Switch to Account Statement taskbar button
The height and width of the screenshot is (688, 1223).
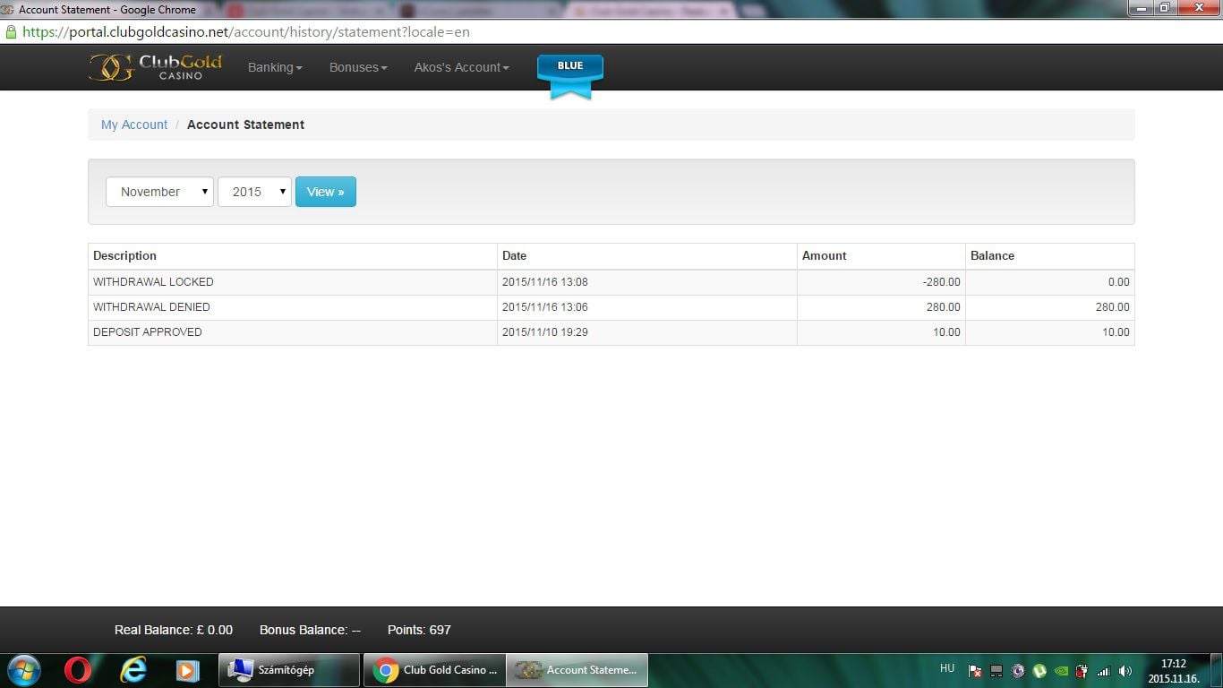577,670
